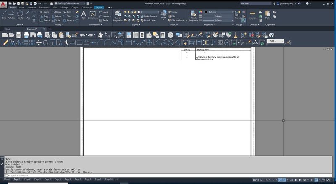Select the Circle drawing tool
The image size is (336, 184).
pos(20,15)
